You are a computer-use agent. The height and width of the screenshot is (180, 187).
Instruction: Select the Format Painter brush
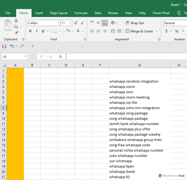pyautogui.click(x=16, y=33)
